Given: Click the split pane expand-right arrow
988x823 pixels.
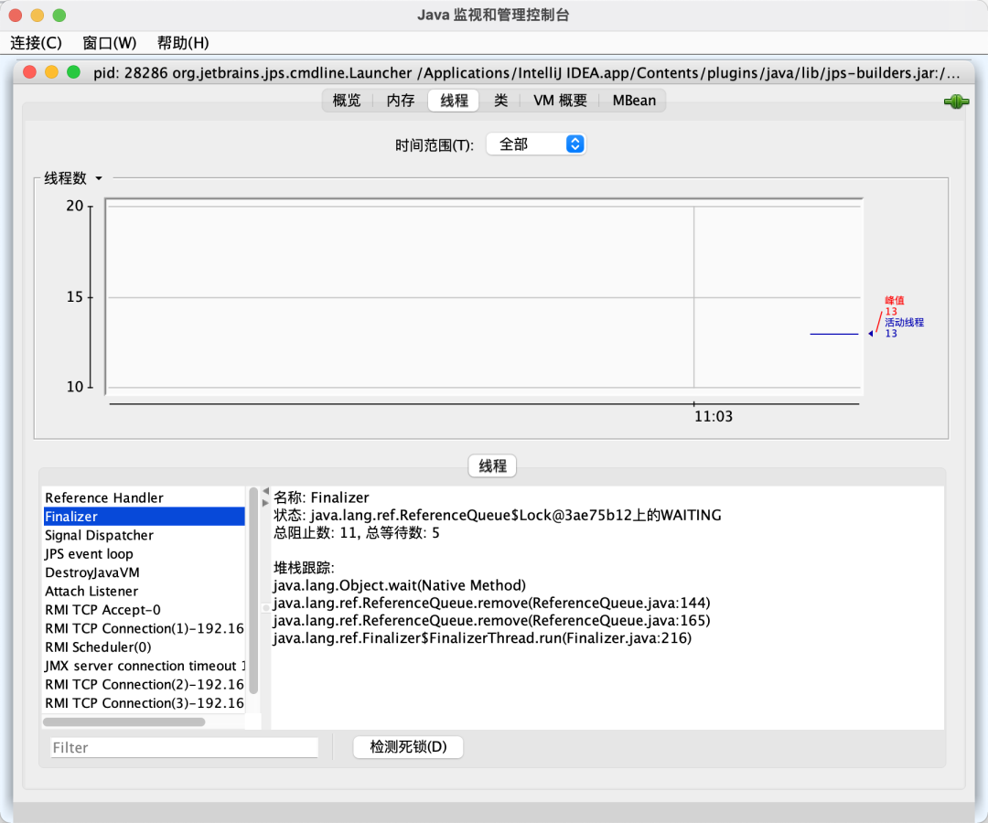Looking at the screenshot, I should (x=265, y=503).
